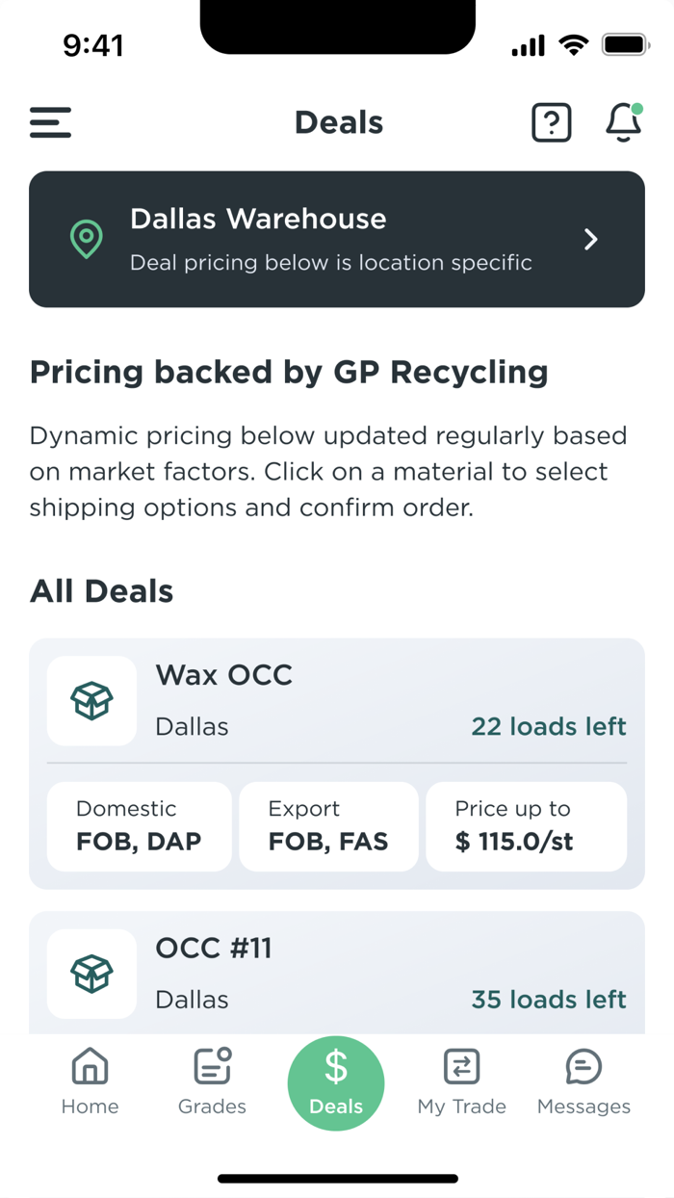The width and height of the screenshot is (674, 1198).
Task: Tap Price up to $115.0/st box
Action: pyautogui.click(x=526, y=826)
